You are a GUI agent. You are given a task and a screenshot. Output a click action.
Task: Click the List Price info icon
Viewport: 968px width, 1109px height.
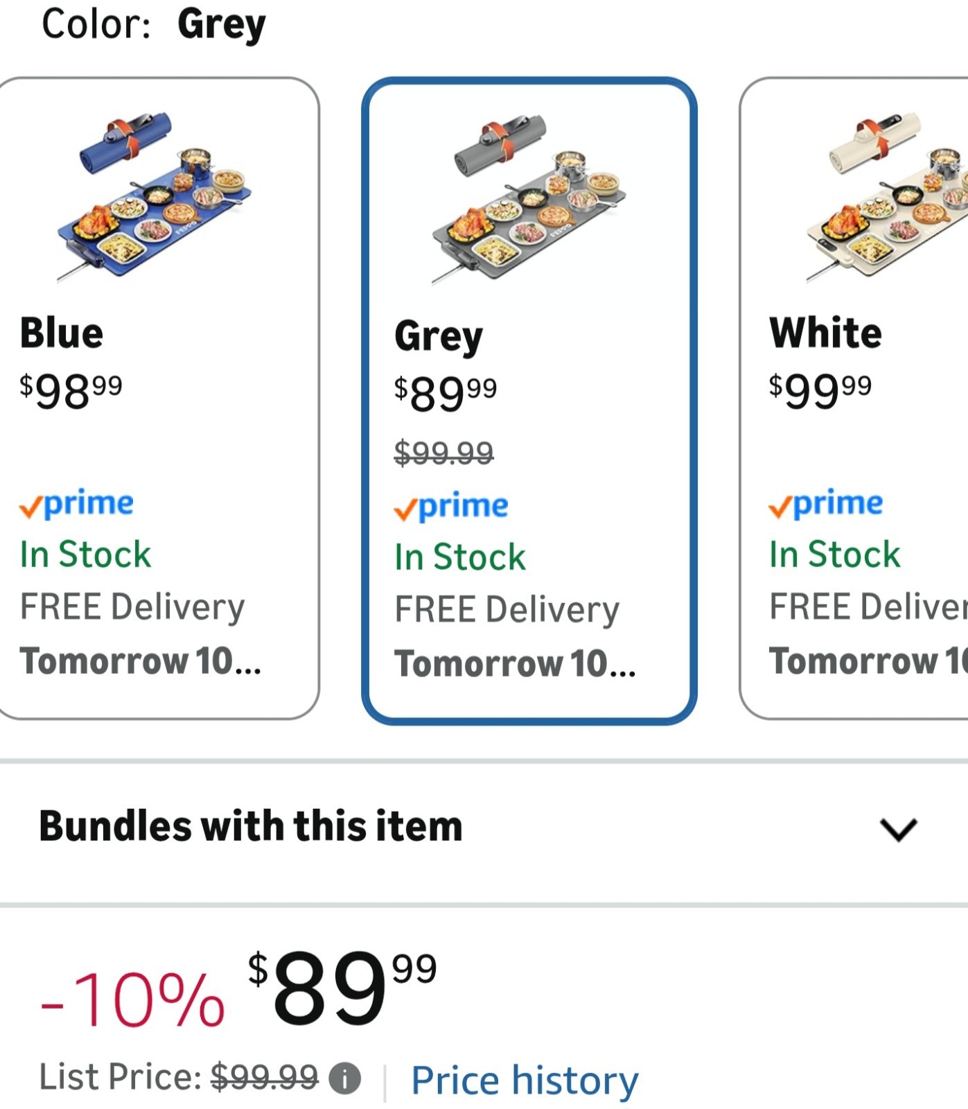point(344,1078)
